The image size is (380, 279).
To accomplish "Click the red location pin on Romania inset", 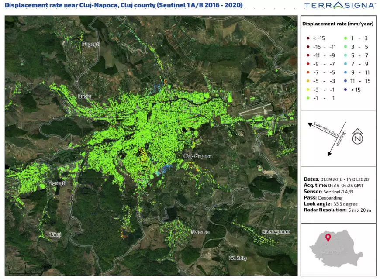I will [328, 238].
